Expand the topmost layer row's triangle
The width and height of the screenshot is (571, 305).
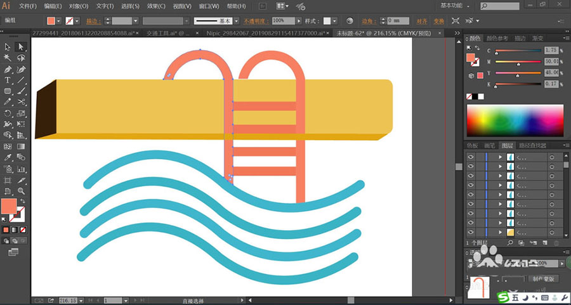tap(500, 157)
